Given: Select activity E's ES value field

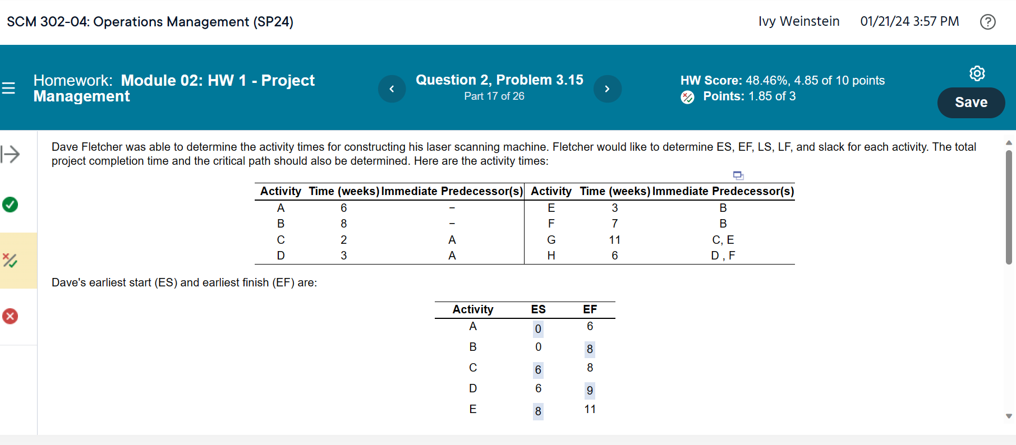Looking at the screenshot, I should 537,411.
